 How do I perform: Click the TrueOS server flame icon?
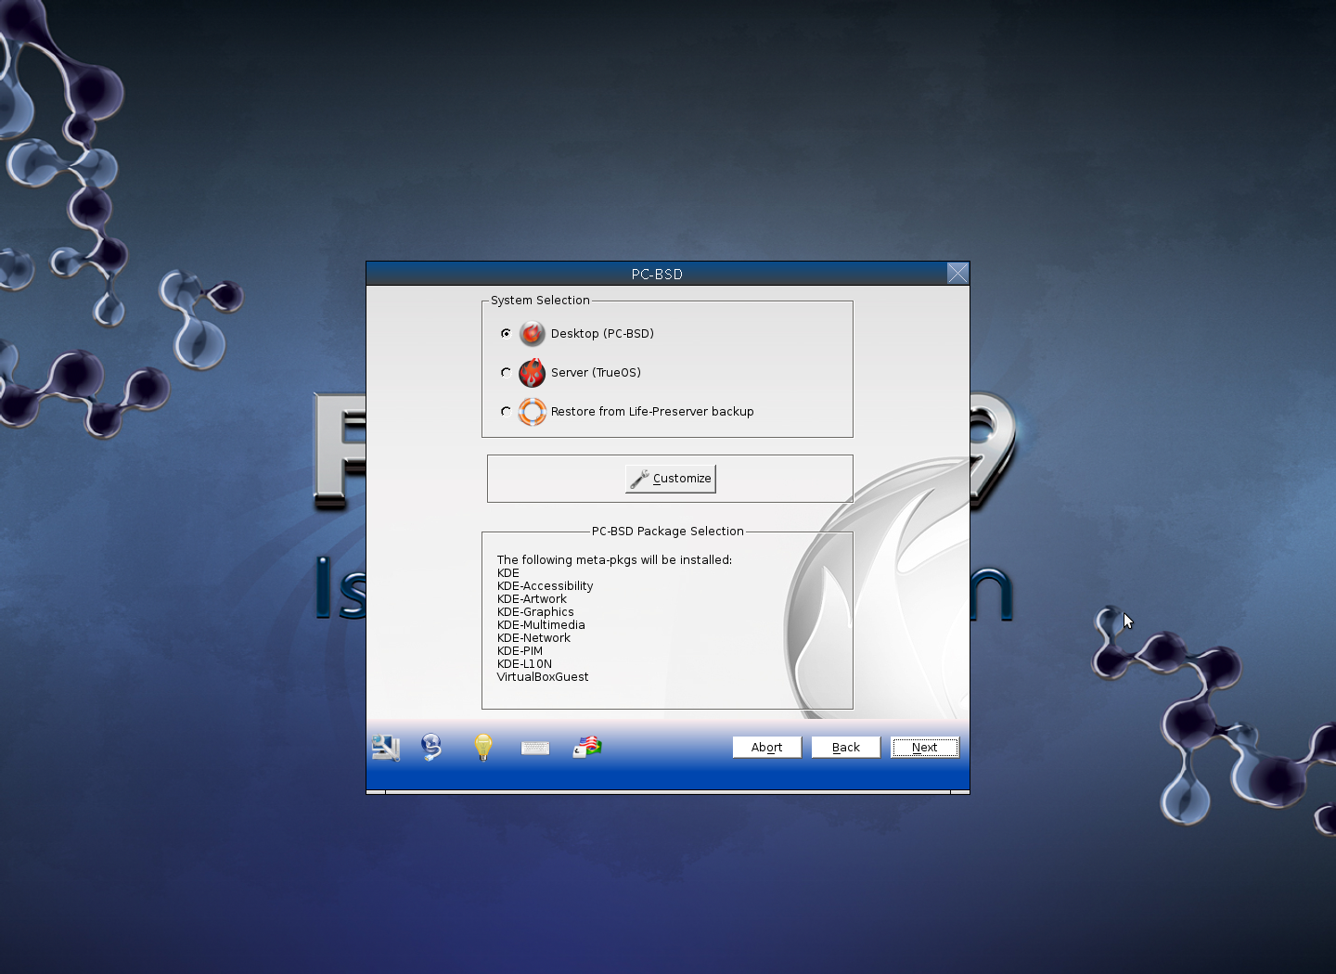[533, 372]
